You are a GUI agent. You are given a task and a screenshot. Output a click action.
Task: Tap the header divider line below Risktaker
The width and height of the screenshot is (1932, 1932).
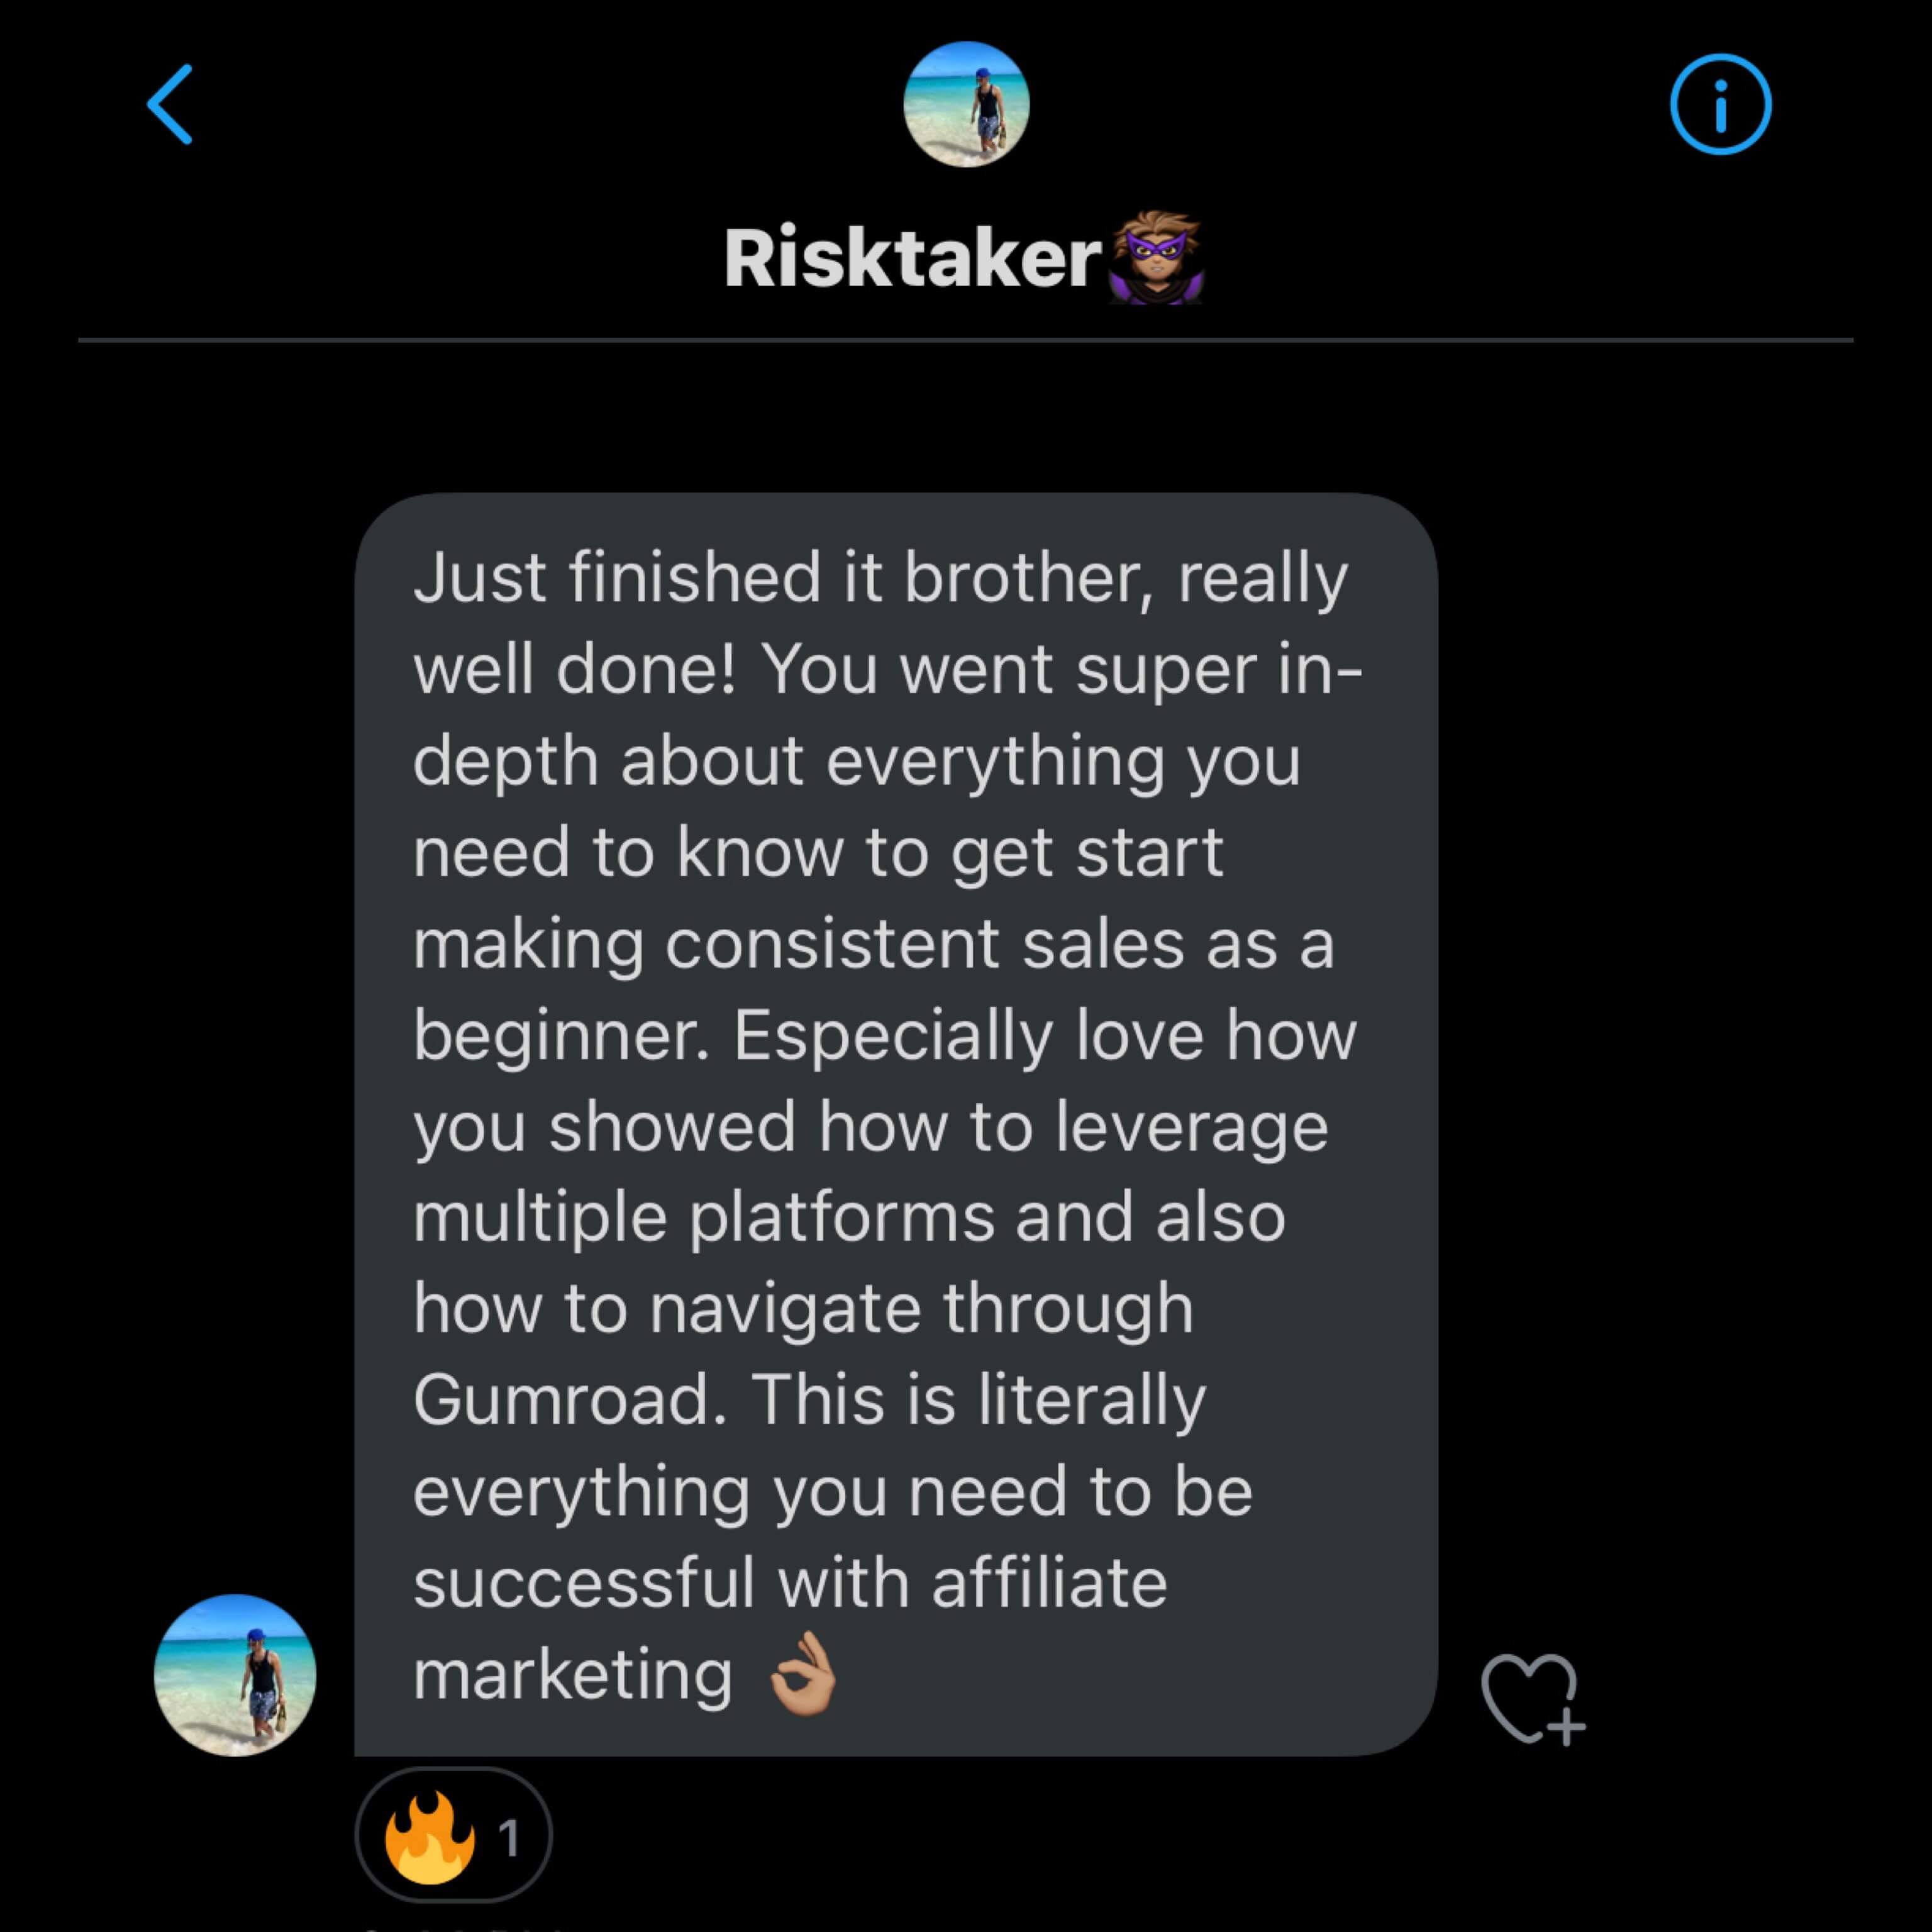point(966,340)
